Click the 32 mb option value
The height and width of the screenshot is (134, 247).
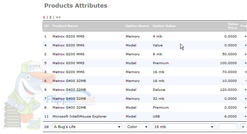pyautogui.click(x=158, y=99)
